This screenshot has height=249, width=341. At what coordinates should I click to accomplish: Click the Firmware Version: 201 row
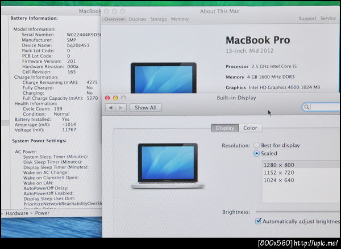[49, 61]
